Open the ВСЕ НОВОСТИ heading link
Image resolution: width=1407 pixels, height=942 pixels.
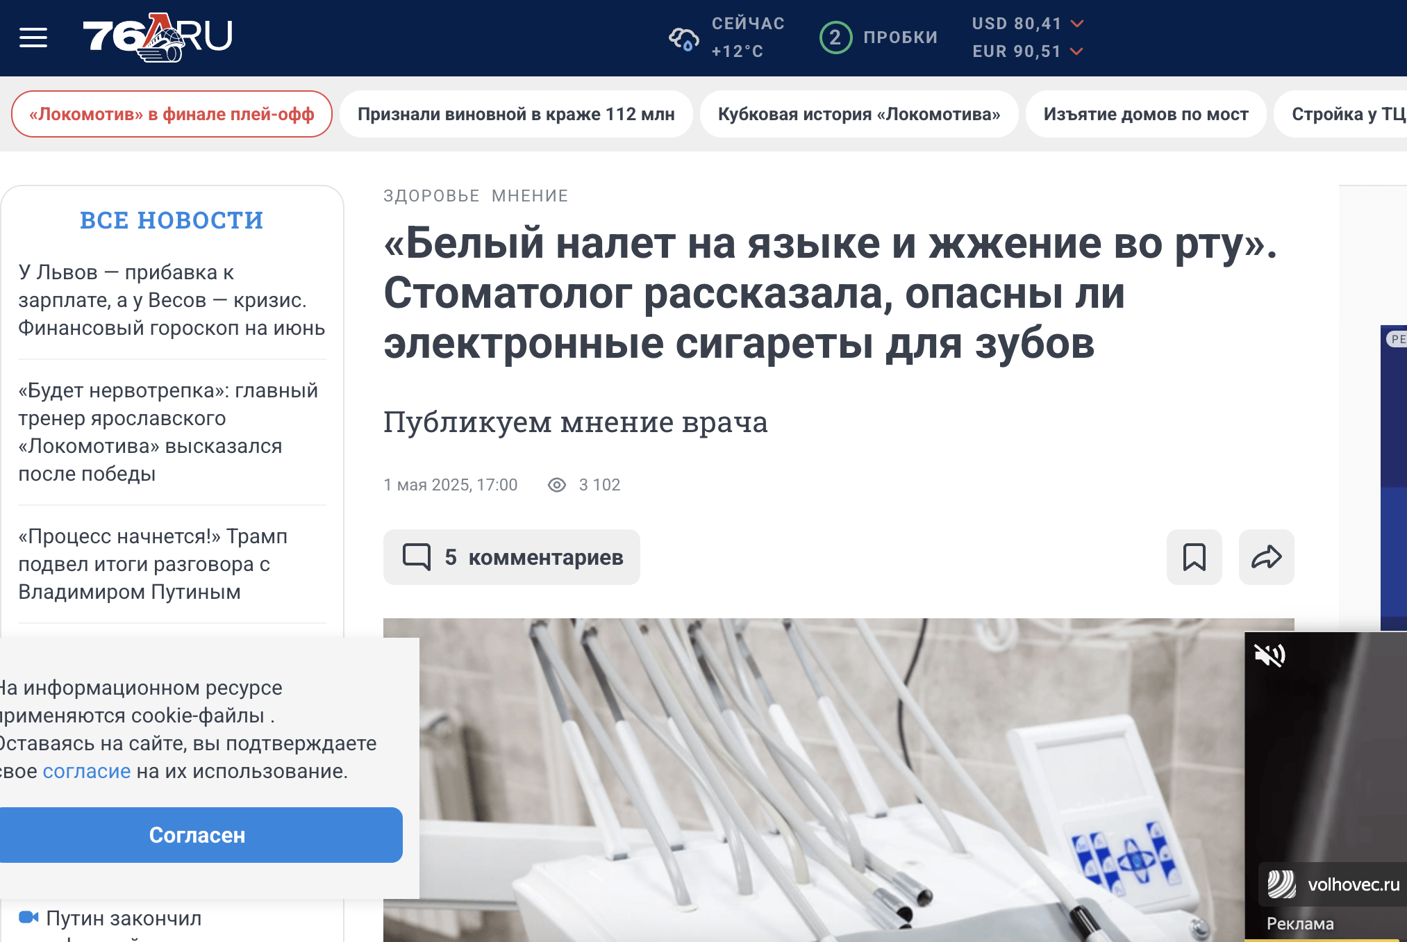[172, 220]
